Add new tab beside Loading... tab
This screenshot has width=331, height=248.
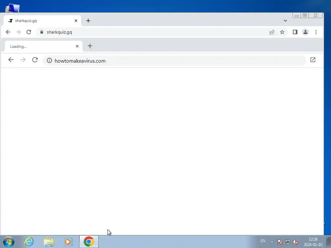point(90,46)
